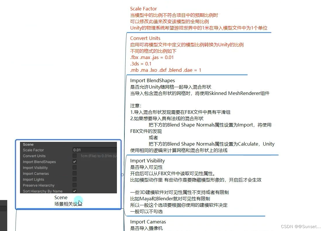Select the red "Convert Units" mind map heading
Viewport: 325px width, 231px height.
[x=145, y=38]
